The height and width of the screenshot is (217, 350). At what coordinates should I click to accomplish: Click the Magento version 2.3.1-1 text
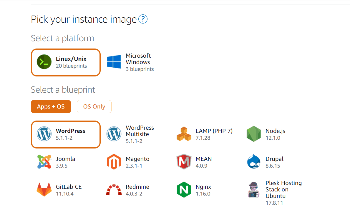click(x=134, y=166)
